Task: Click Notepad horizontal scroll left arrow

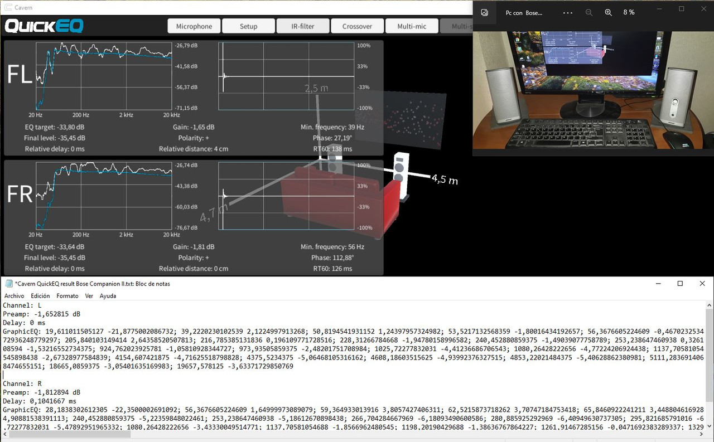Action: (4, 434)
